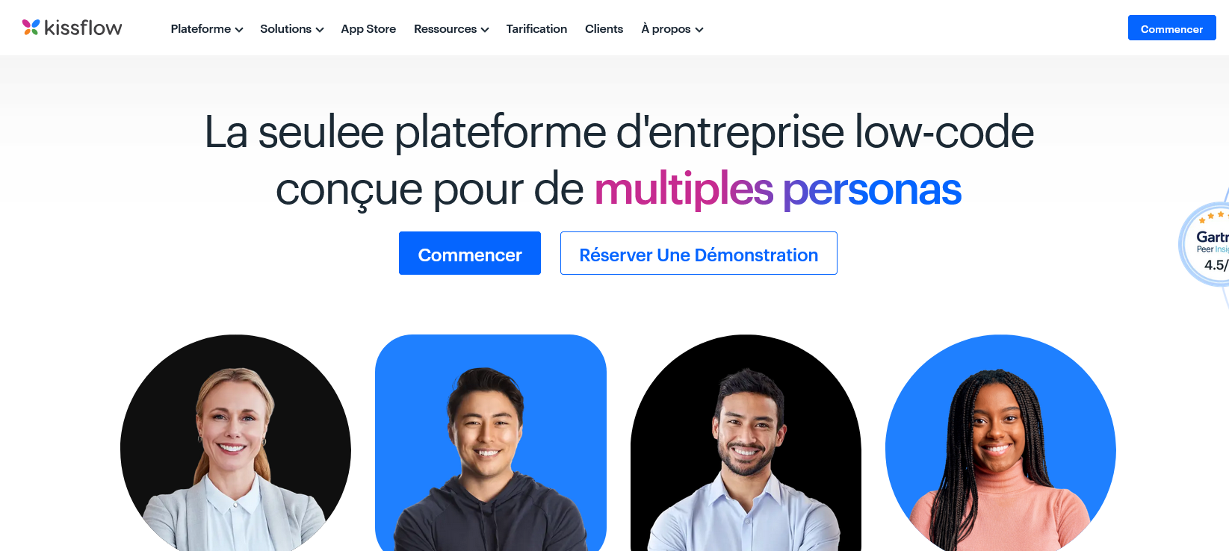Go to the App Store menu item
The height and width of the screenshot is (551, 1229).
[368, 29]
